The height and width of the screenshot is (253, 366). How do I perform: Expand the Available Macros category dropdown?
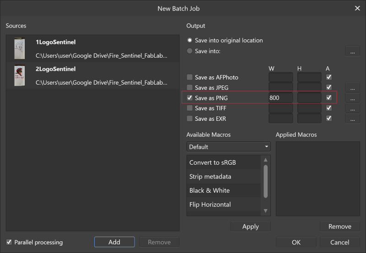click(228, 147)
